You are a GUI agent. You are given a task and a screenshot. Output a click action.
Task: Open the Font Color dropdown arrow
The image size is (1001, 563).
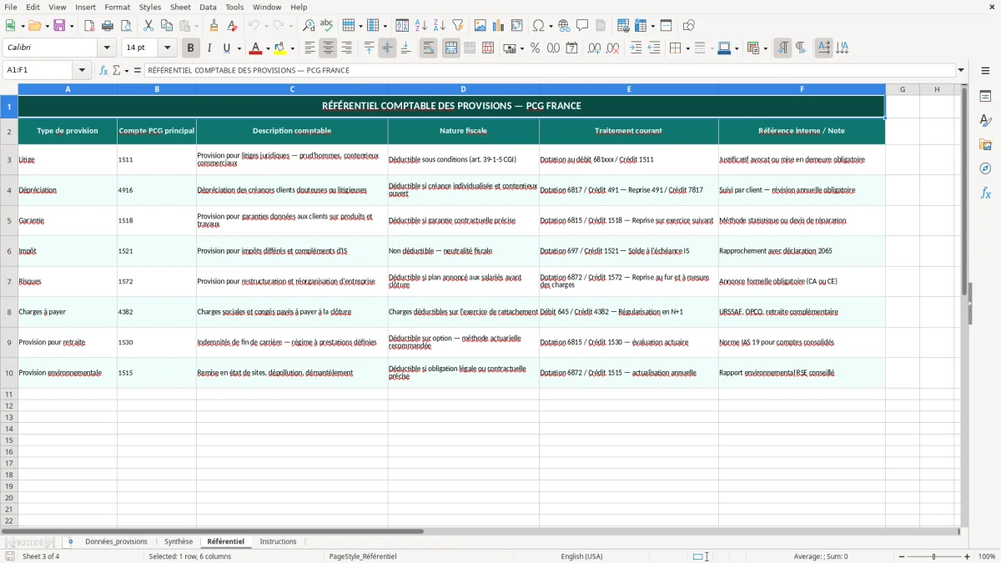267,48
